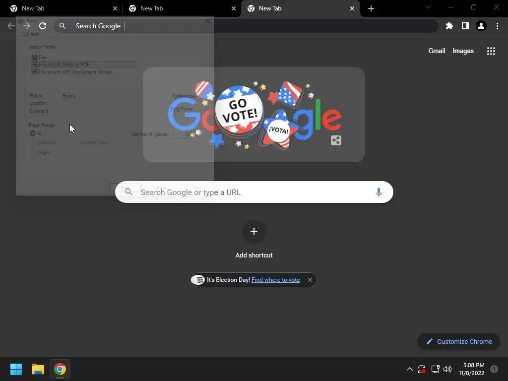This screenshot has height=381, width=508.
Task: Open the Extensions puzzle icon
Action: 449,26
